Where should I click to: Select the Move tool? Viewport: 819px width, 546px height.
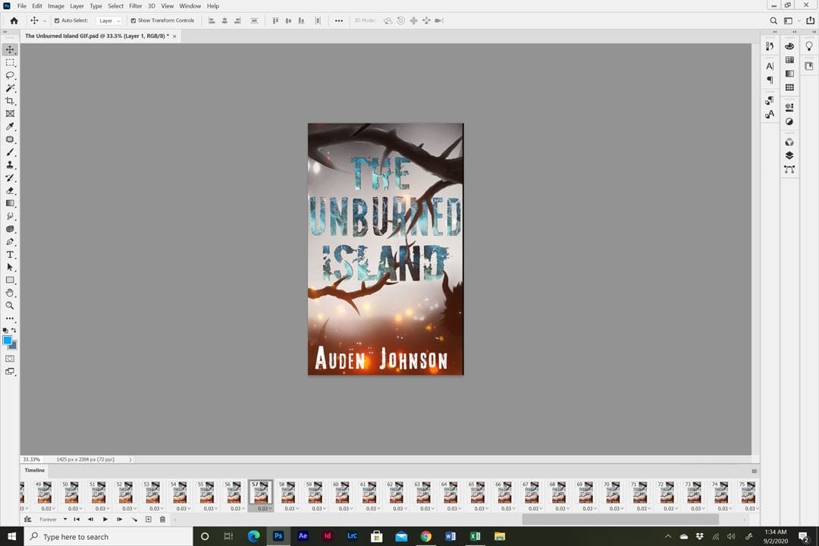pyautogui.click(x=10, y=49)
